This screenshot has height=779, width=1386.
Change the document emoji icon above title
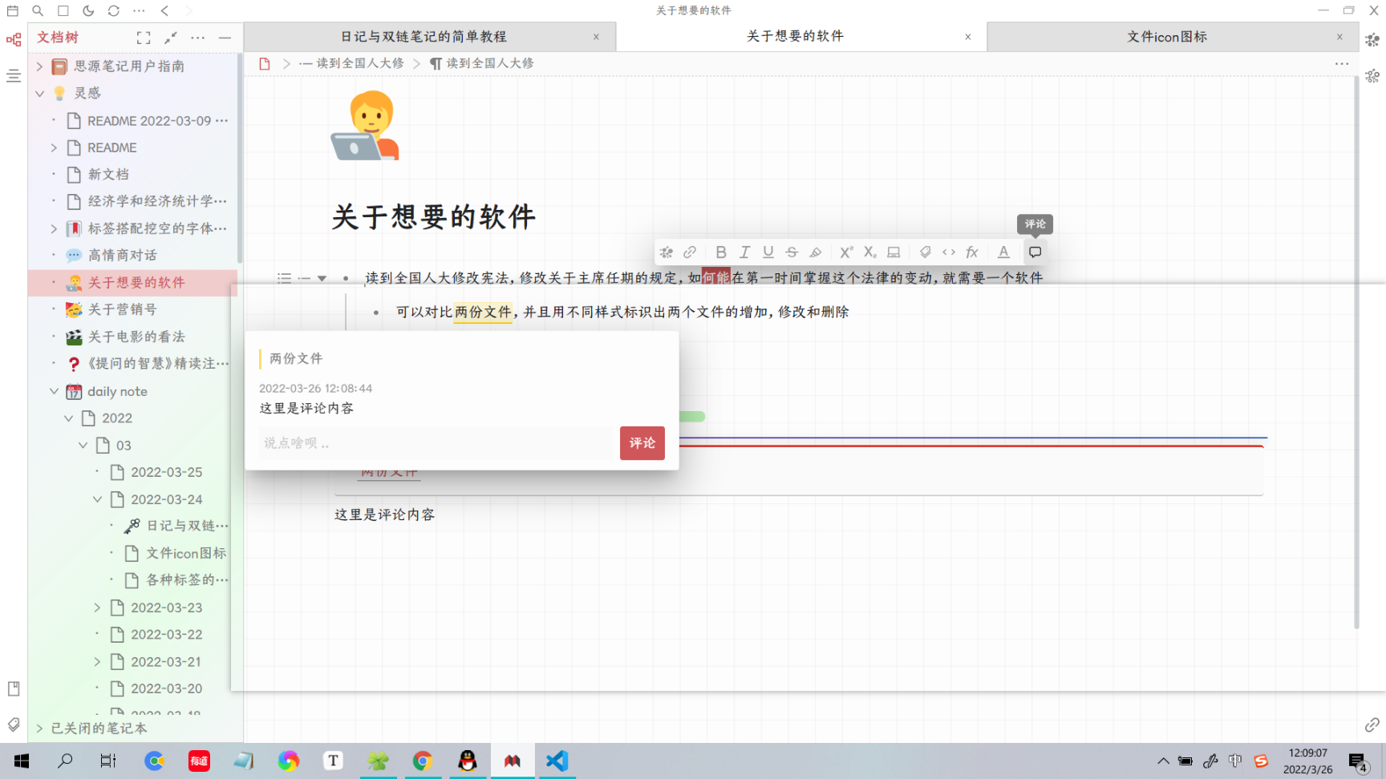point(365,125)
